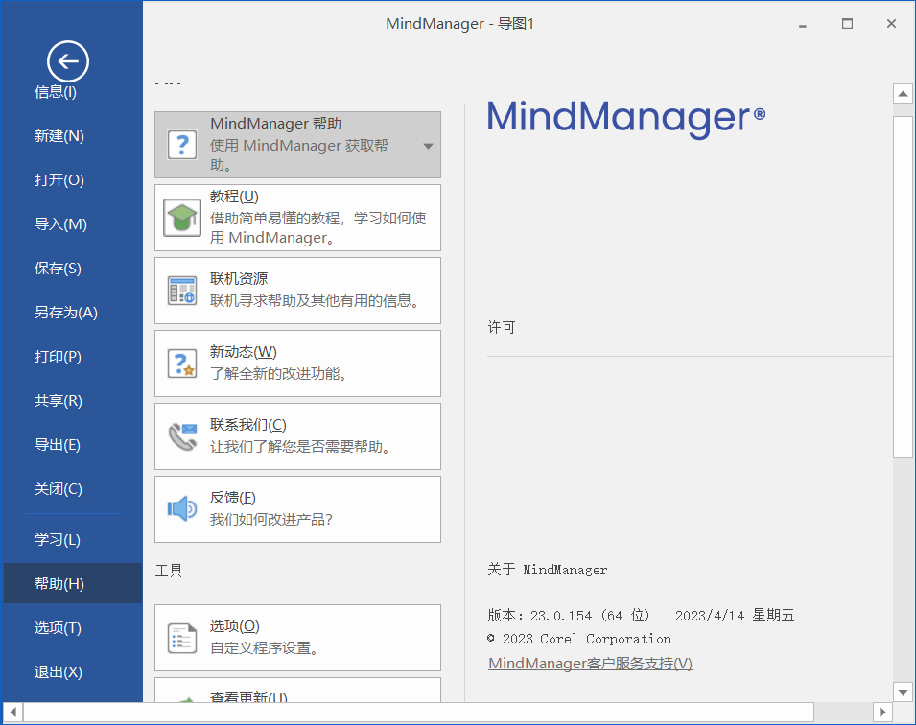
Task: Select 新建(N) in the sidebar
Action: [x=59, y=136]
